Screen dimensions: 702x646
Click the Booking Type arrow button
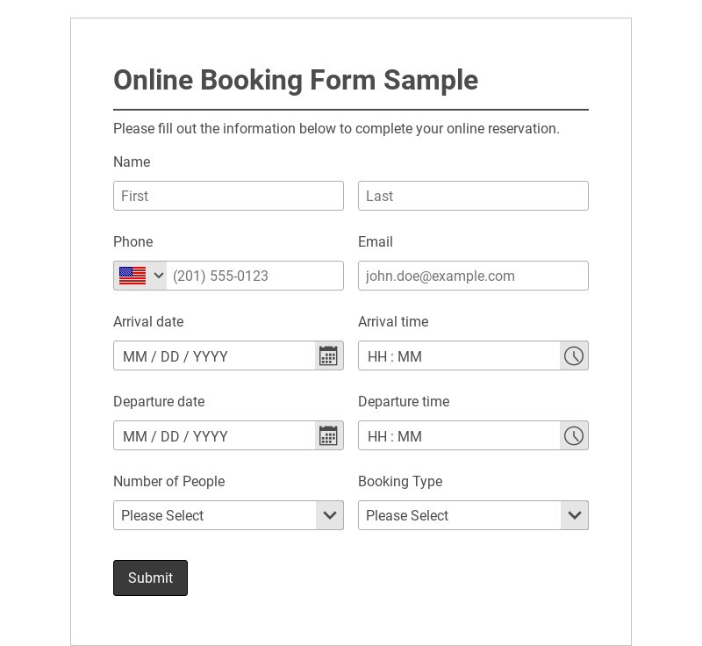(575, 515)
